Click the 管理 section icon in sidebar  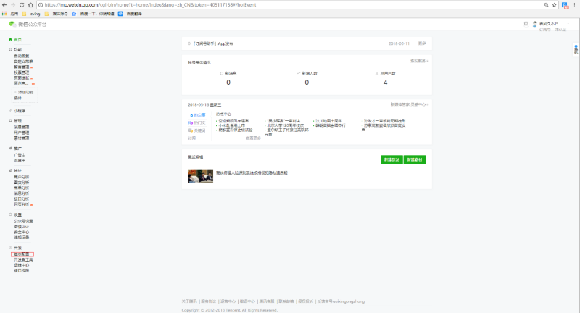pyautogui.click(x=10, y=120)
